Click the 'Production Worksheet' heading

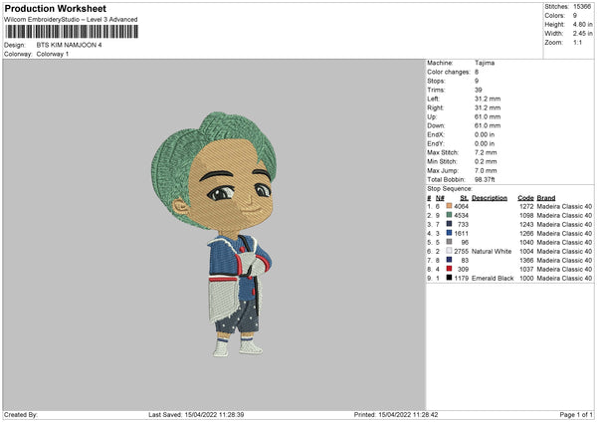[55, 8]
